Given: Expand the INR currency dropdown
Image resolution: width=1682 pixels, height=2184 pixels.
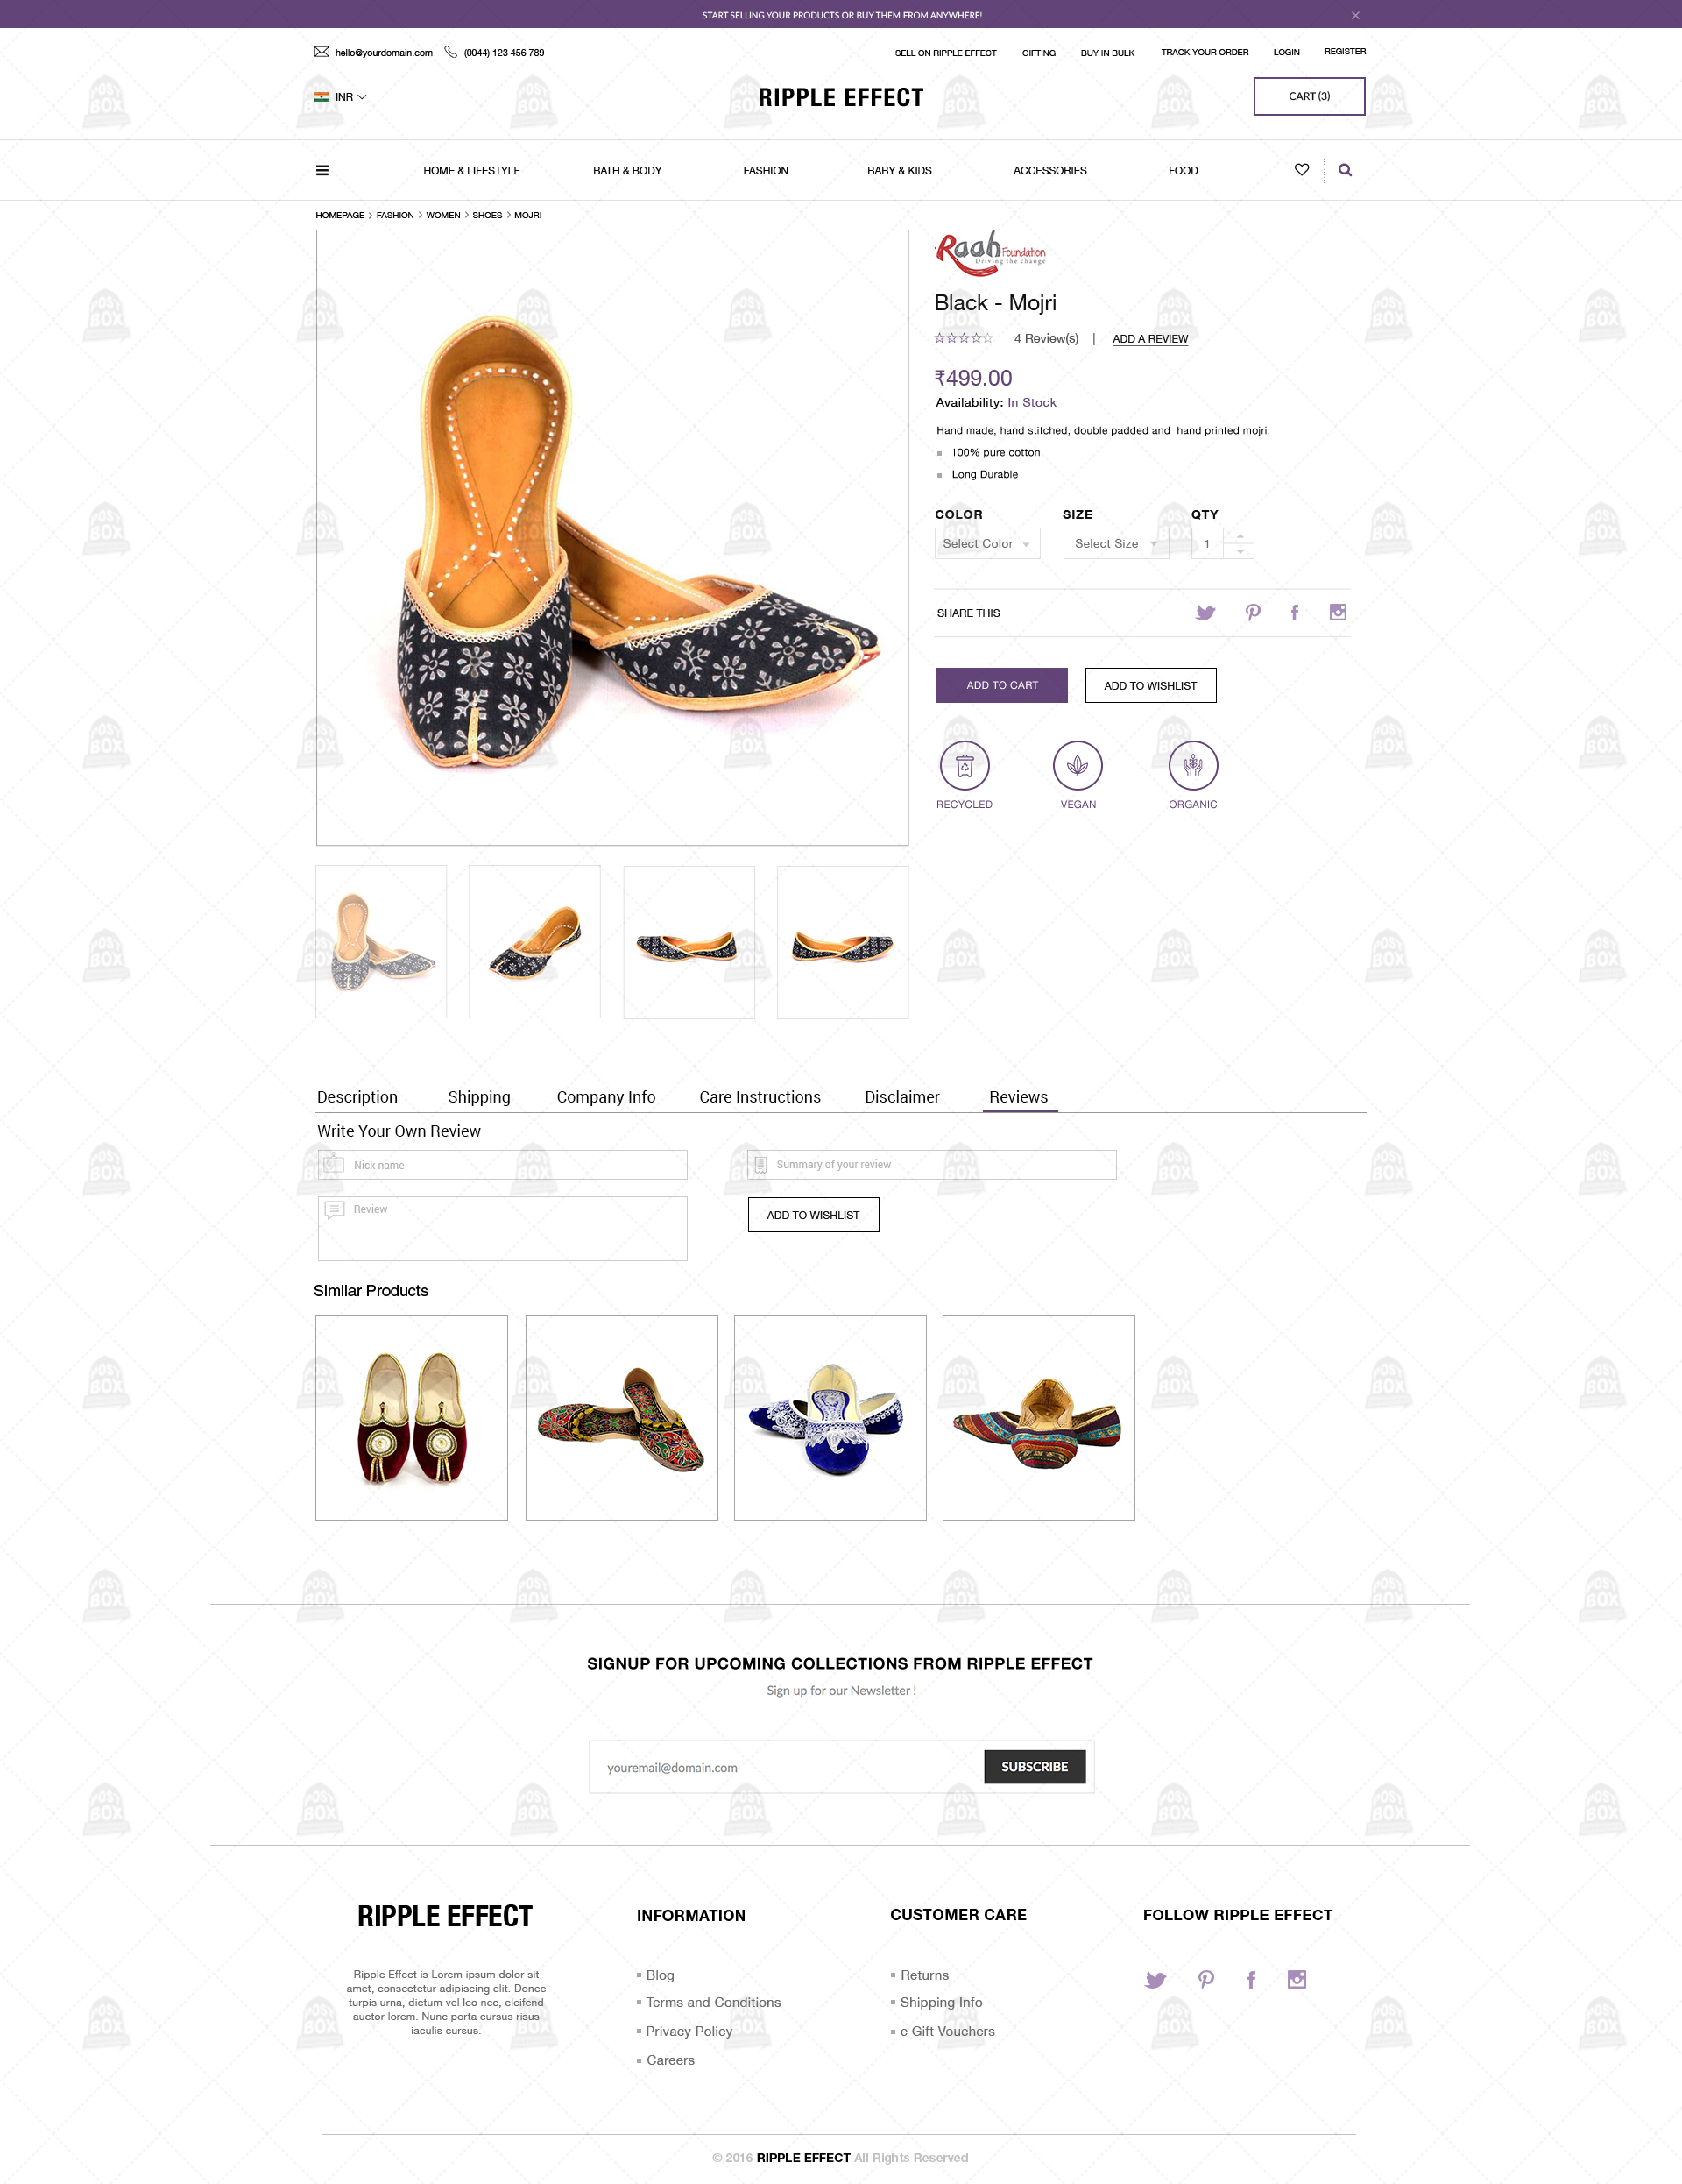Looking at the screenshot, I should (x=341, y=97).
